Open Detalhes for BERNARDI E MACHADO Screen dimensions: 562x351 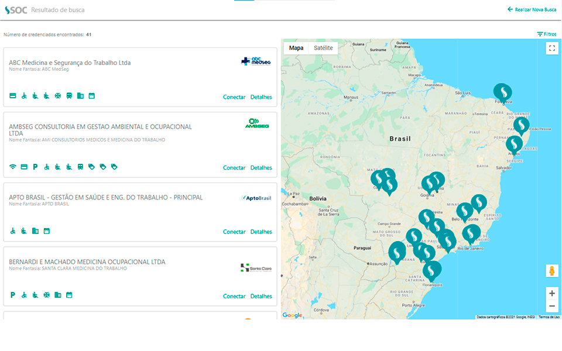pos(261,296)
